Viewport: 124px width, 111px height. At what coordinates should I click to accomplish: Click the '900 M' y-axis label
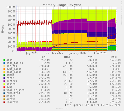click(11, 12)
